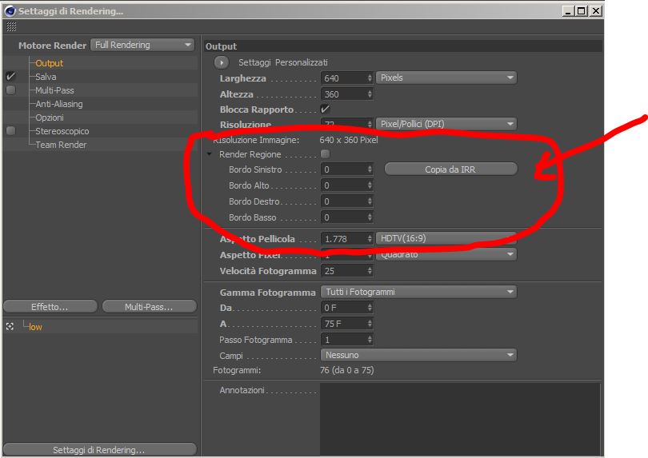Click the Velocità Fotogramma spinner arrows
The height and width of the screenshot is (458, 648).
point(370,271)
